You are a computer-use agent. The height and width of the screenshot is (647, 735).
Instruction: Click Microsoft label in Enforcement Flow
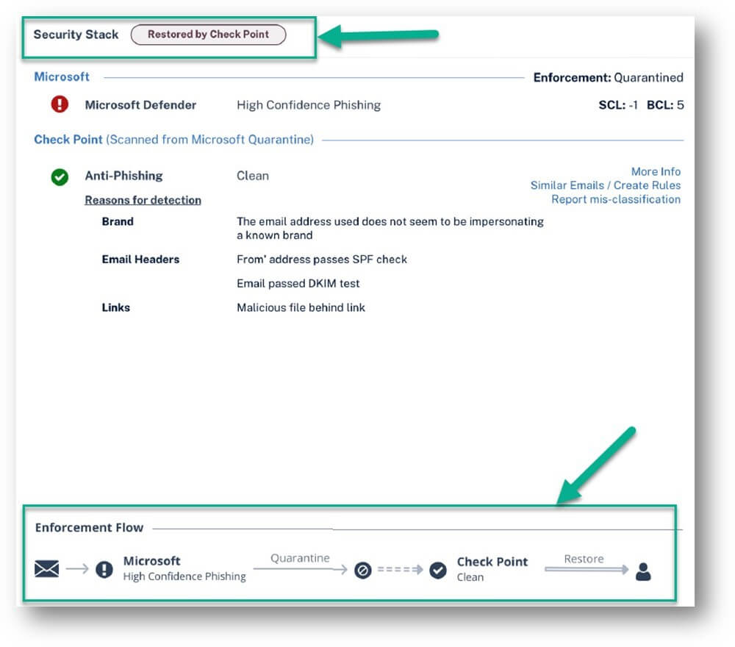[x=152, y=561]
